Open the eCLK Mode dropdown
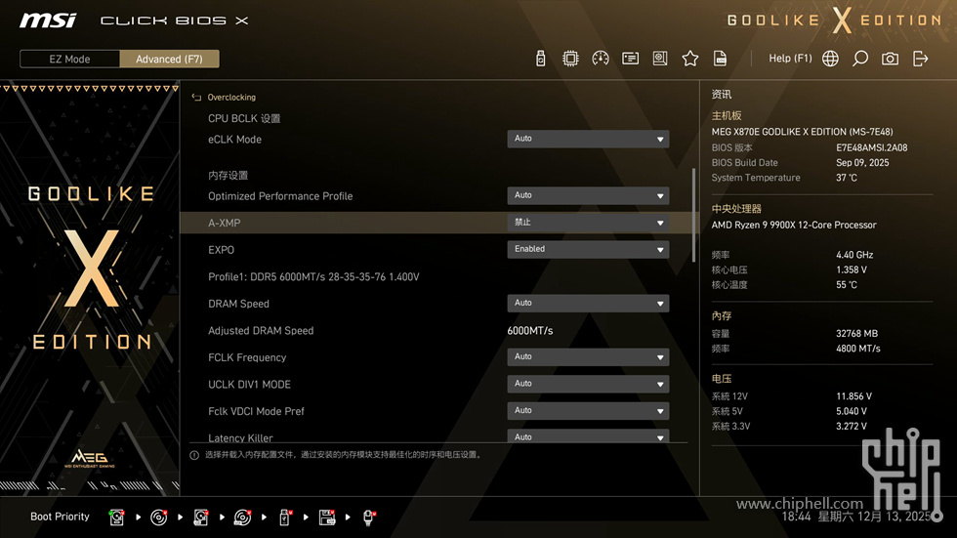This screenshot has height=538, width=957. tap(588, 139)
